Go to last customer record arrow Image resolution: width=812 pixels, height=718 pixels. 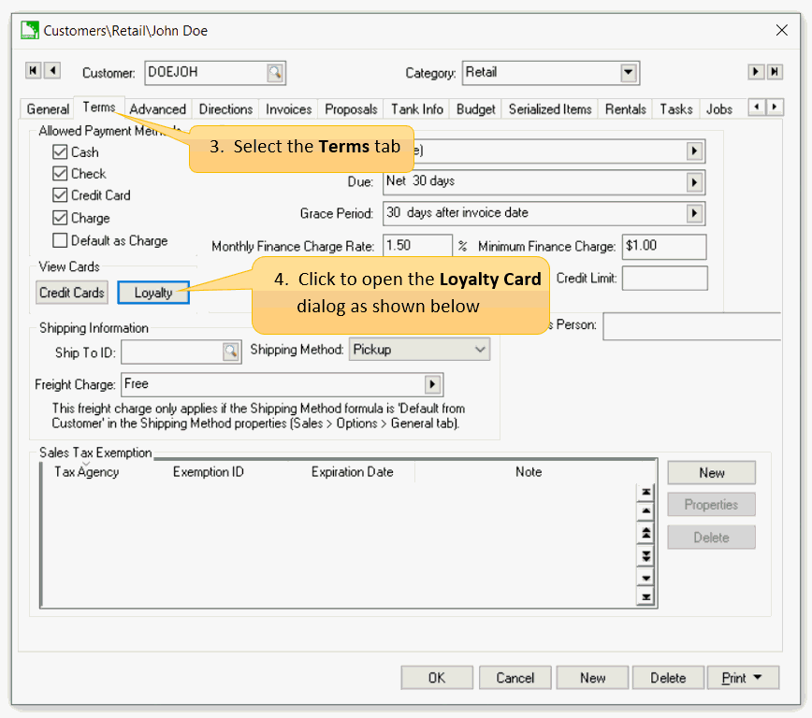(775, 72)
